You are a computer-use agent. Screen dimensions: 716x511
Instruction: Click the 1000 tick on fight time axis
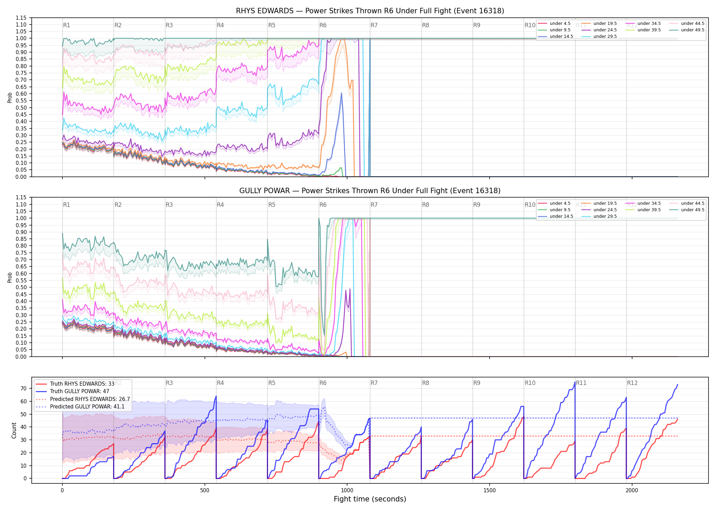[x=347, y=491]
